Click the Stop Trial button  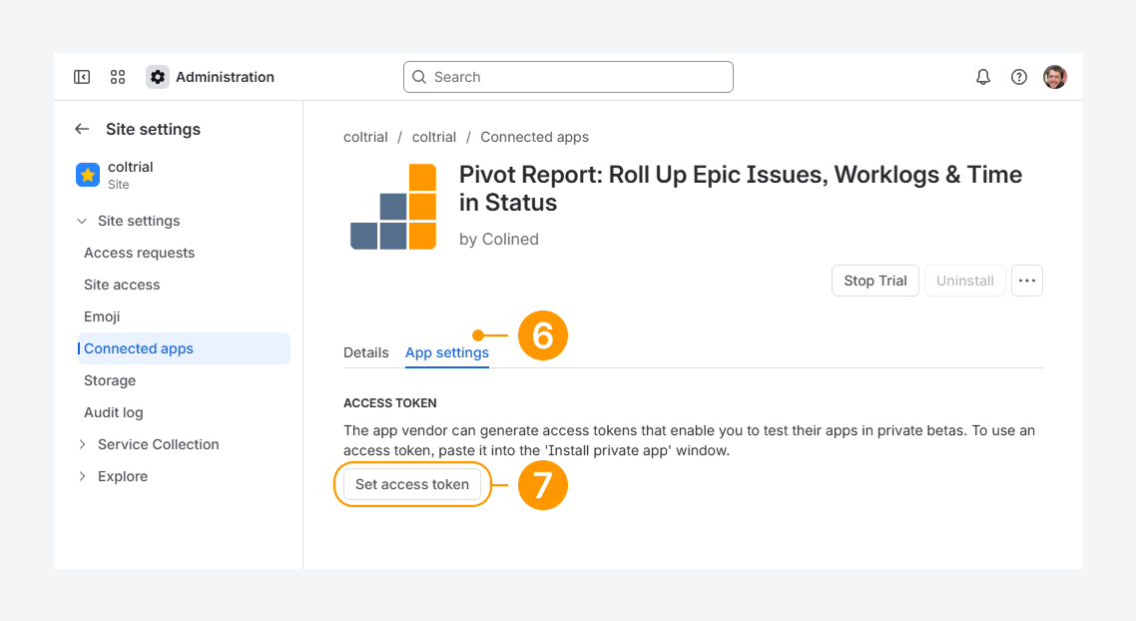point(875,281)
